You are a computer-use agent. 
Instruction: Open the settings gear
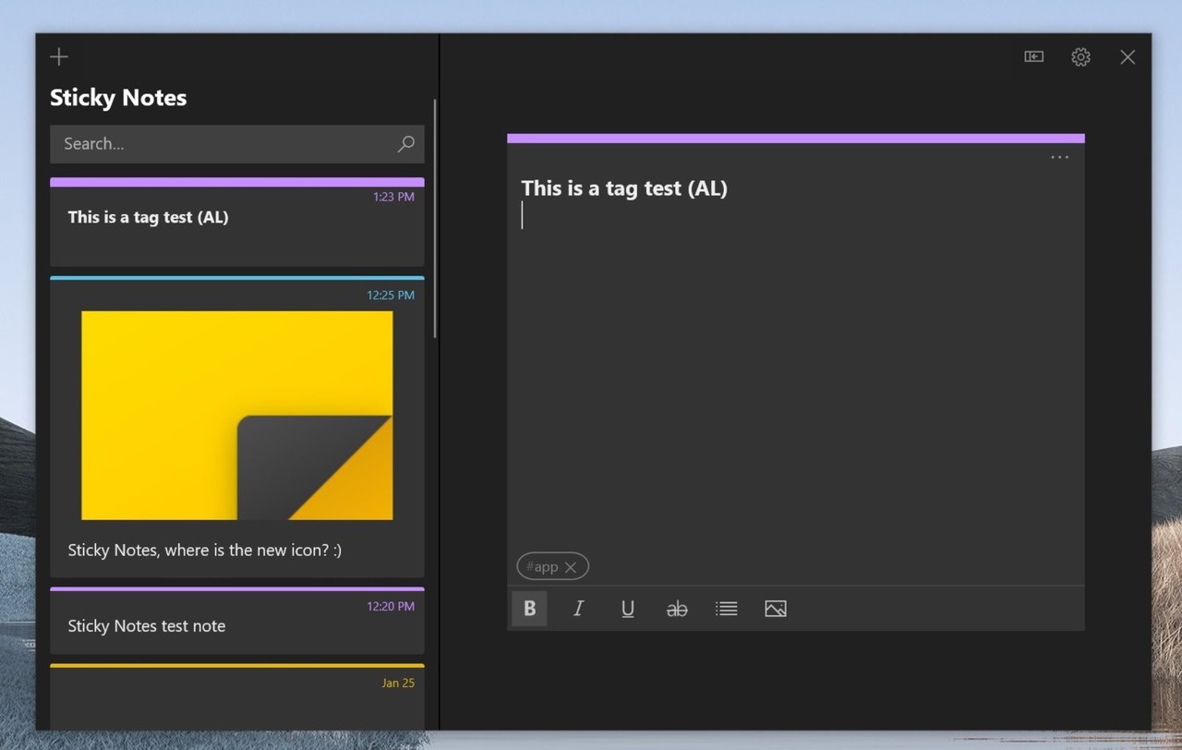tap(1080, 57)
